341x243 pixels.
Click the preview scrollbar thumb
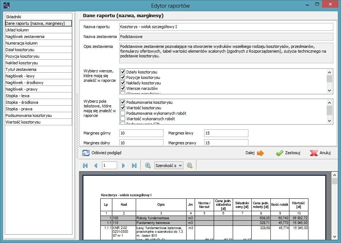point(334,181)
